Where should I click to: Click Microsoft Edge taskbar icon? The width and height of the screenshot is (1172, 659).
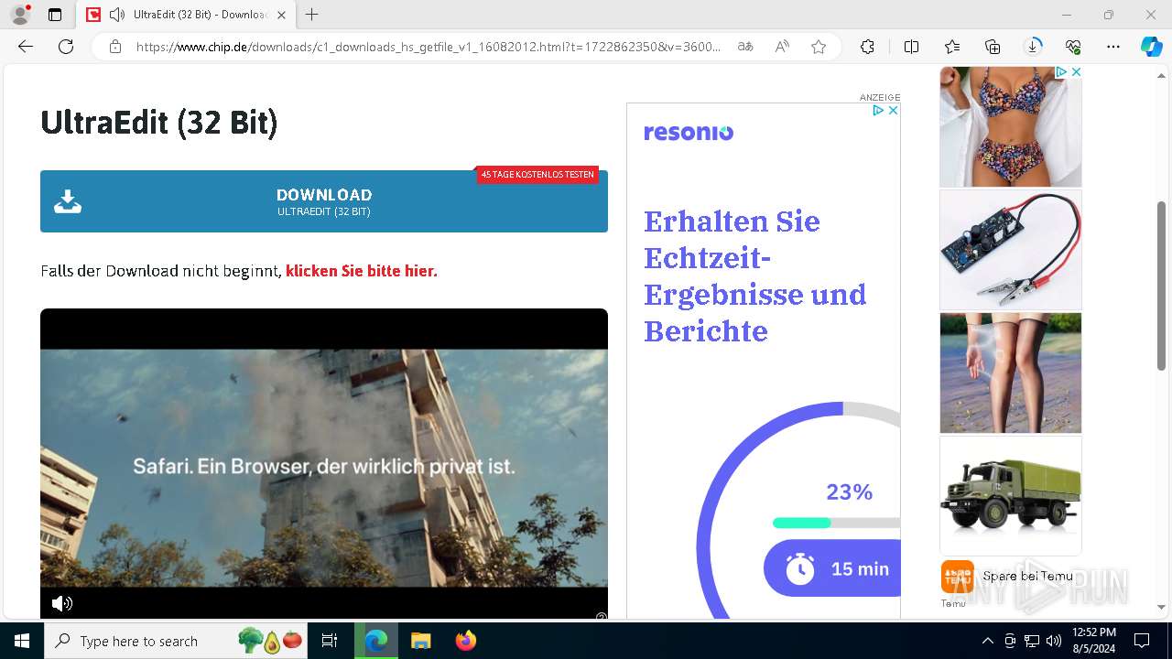[x=376, y=641]
